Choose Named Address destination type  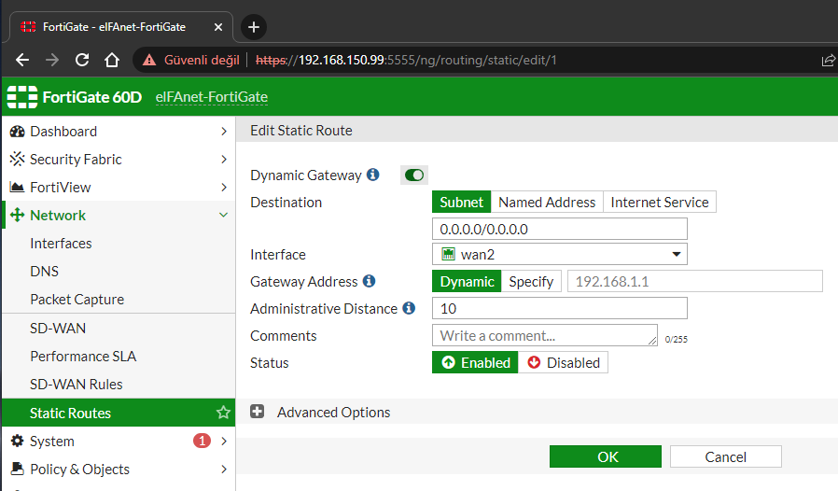(x=547, y=202)
